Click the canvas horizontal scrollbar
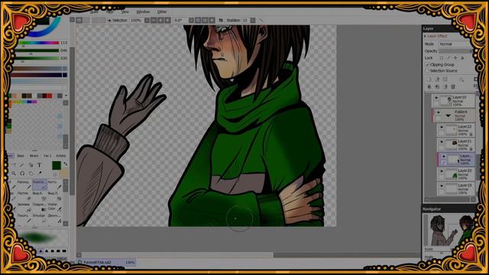The height and width of the screenshot is (275, 489). point(249,254)
